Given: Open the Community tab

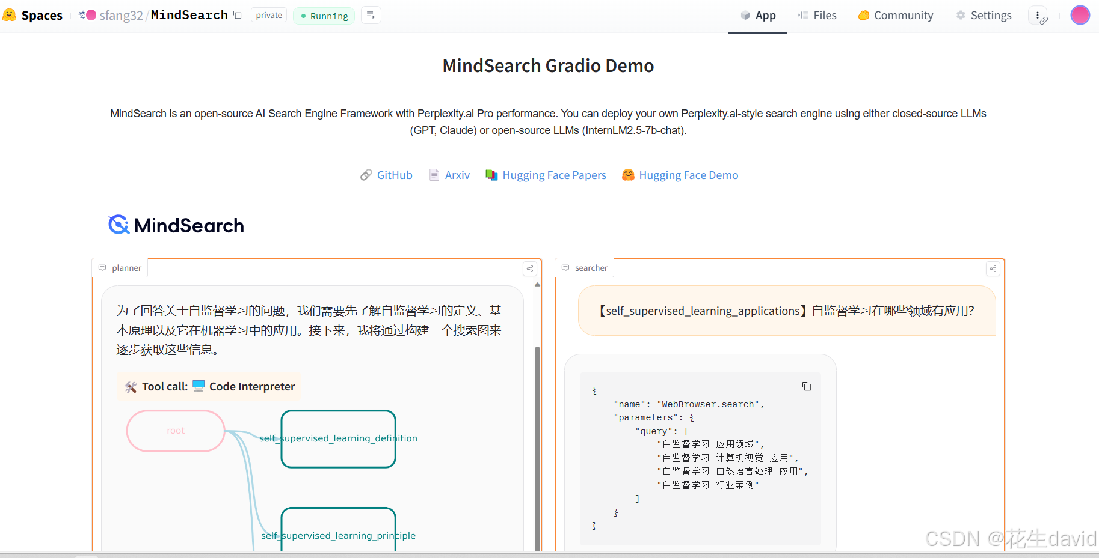Looking at the screenshot, I should [x=896, y=16].
